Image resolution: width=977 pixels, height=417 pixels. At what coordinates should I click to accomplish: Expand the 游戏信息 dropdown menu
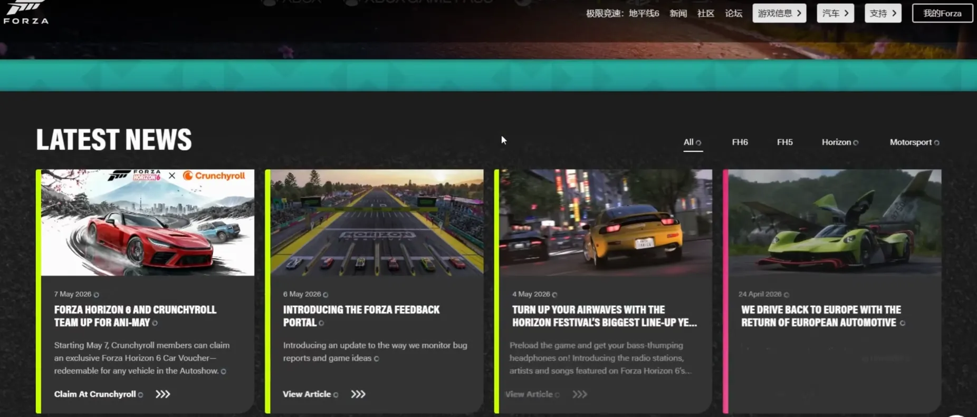tap(779, 13)
